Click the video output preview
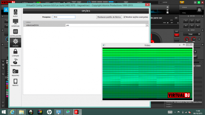This screenshot has width=205, height=115. pyautogui.click(x=147, y=74)
